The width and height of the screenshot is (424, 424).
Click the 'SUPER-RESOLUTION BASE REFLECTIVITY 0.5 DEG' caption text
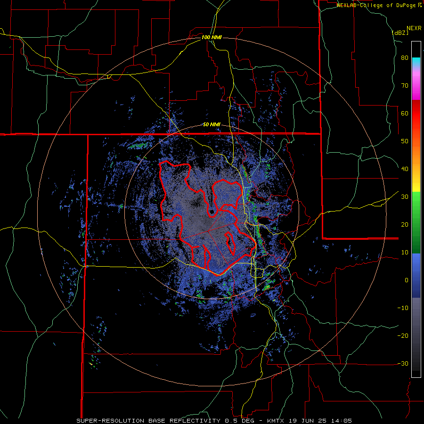coord(166,421)
